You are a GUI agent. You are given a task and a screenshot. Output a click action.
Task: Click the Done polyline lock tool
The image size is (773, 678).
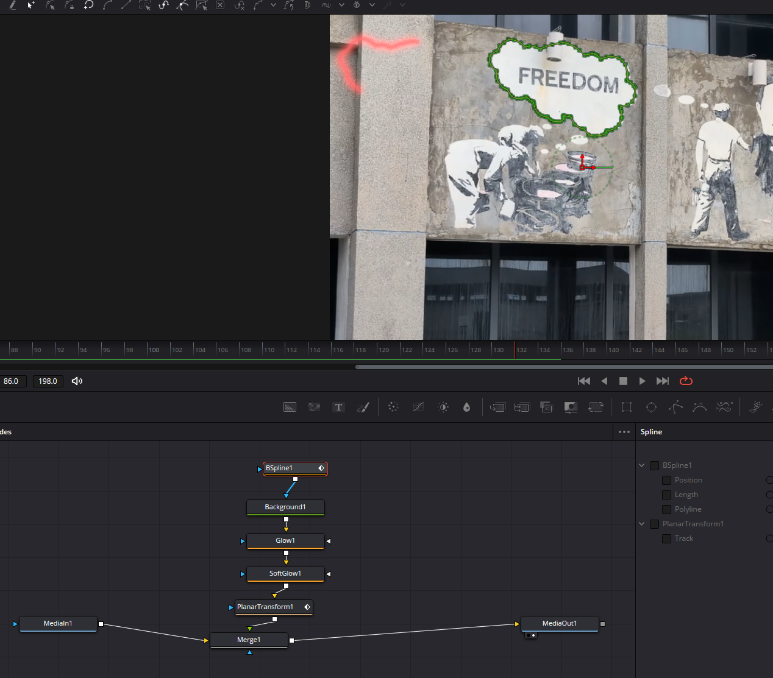point(69,5)
